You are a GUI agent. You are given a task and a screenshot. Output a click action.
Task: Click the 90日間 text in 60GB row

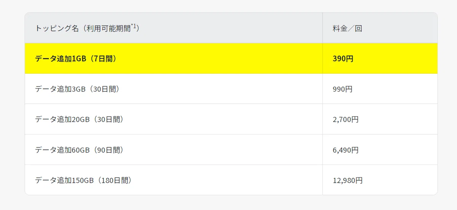(109, 150)
